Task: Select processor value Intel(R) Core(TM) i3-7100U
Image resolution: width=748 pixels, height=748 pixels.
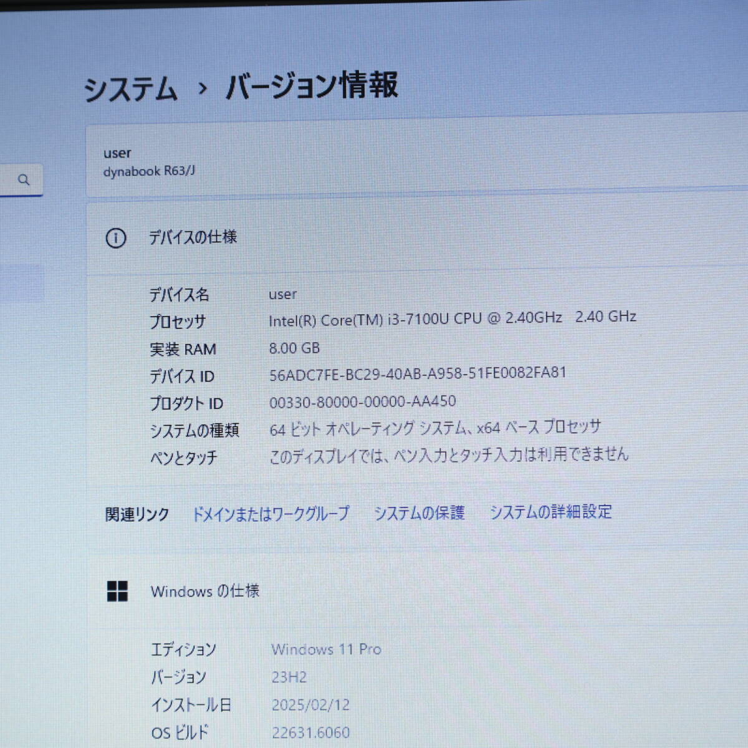Action: click(416, 319)
